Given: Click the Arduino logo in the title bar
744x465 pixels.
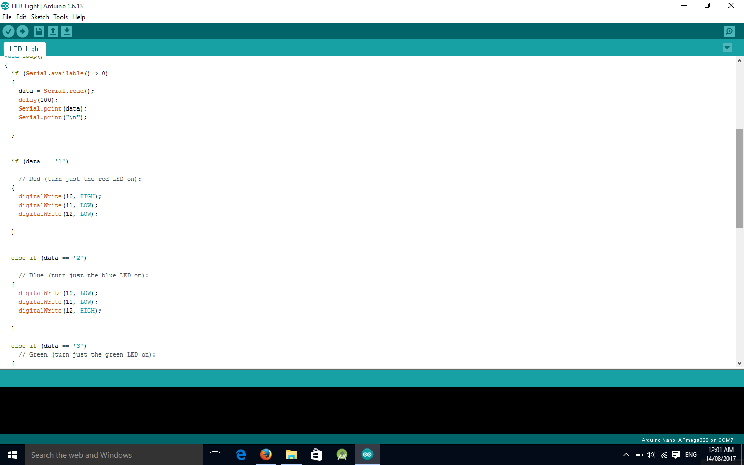Looking at the screenshot, I should [5, 6].
